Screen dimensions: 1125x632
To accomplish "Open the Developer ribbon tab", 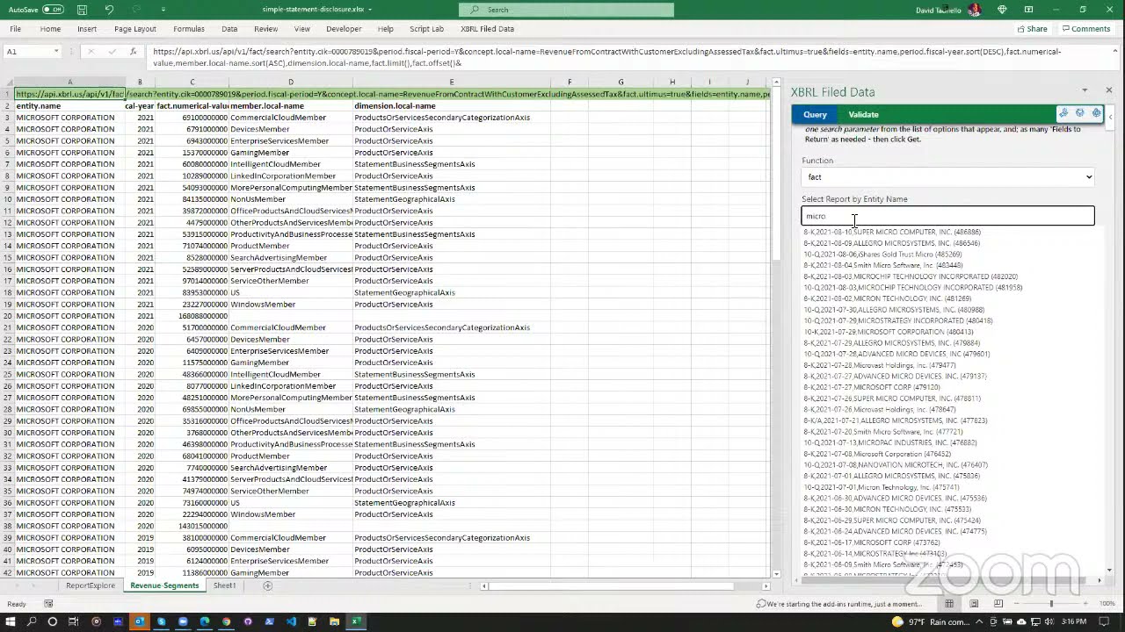I will [x=344, y=29].
